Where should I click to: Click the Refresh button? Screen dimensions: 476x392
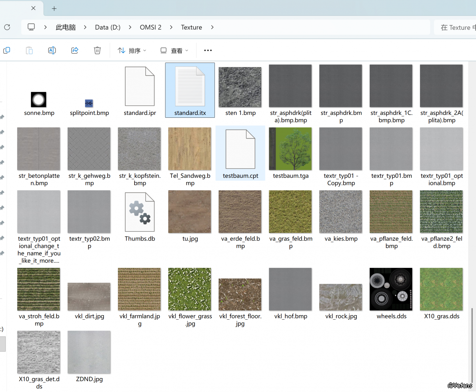[x=7, y=27]
